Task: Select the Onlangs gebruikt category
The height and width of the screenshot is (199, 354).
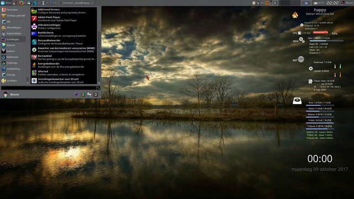Action: coord(13,15)
